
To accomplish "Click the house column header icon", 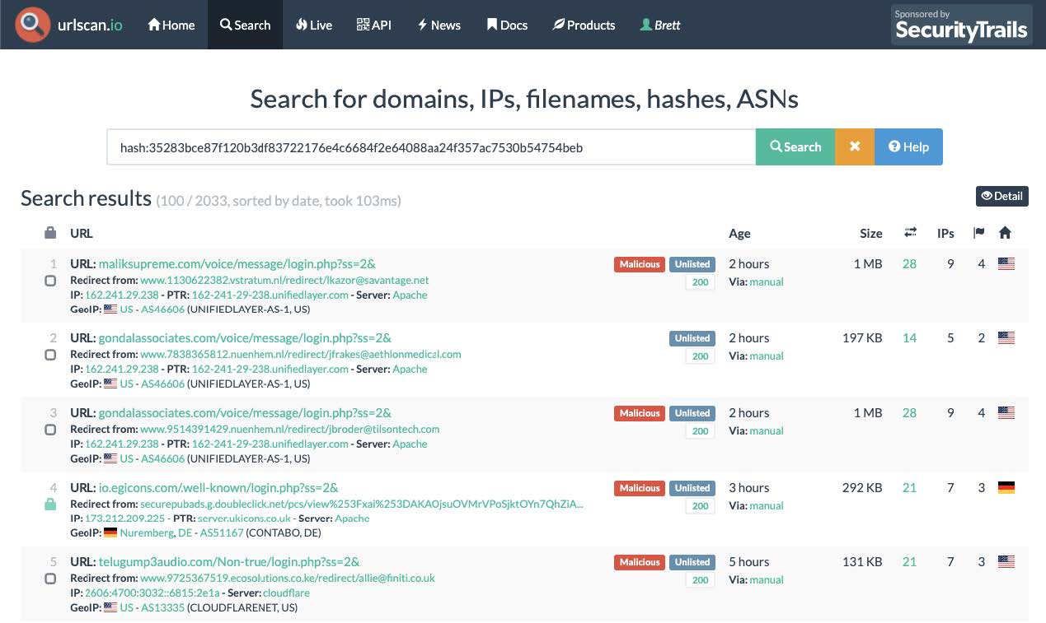I will point(1005,233).
